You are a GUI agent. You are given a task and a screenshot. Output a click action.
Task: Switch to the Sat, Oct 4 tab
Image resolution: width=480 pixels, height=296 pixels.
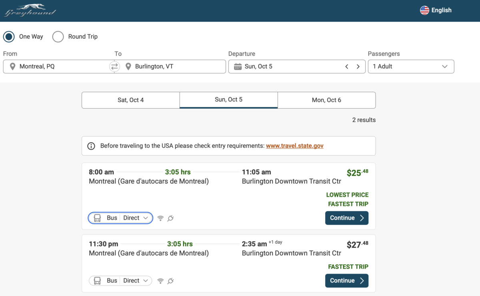[x=130, y=100]
